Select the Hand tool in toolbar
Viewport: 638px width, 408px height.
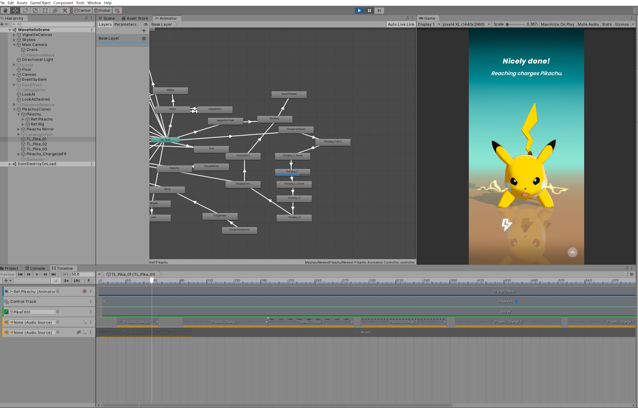(x=5, y=11)
